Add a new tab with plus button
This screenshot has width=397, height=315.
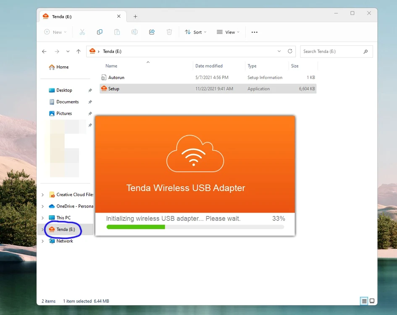(135, 16)
